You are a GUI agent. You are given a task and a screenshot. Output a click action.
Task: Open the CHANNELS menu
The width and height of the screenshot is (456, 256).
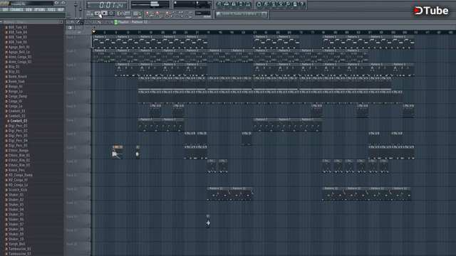pyautogui.click(x=16, y=9)
